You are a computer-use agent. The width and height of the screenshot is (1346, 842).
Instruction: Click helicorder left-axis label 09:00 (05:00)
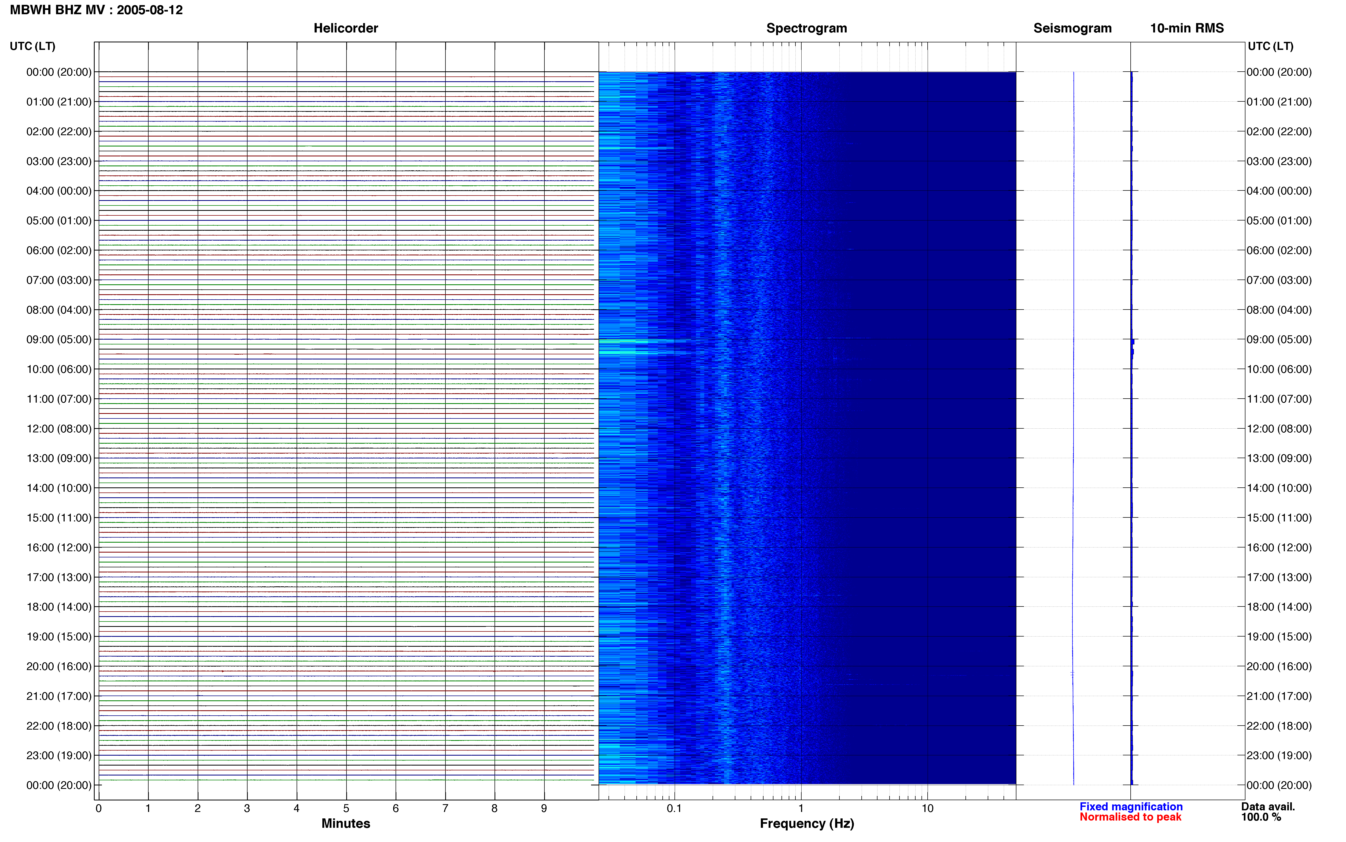59,340
